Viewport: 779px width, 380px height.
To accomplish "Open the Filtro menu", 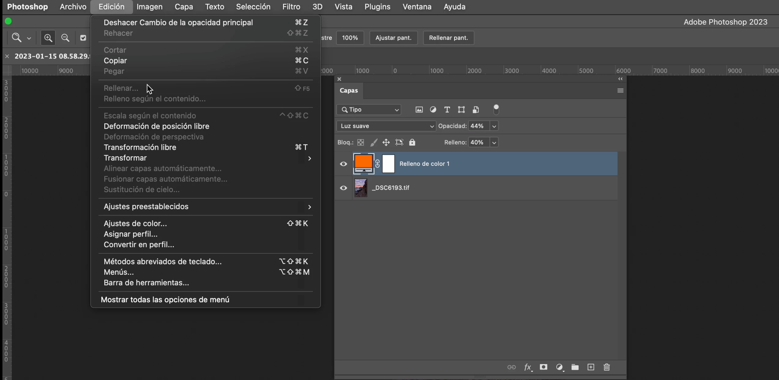I will click(291, 7).
